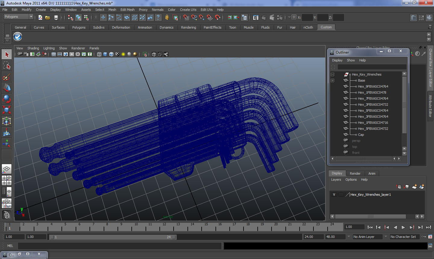Screen dimensions: 434x259
Task: Open the Edit Mesh menu
Action: click(x=127, y=10)
